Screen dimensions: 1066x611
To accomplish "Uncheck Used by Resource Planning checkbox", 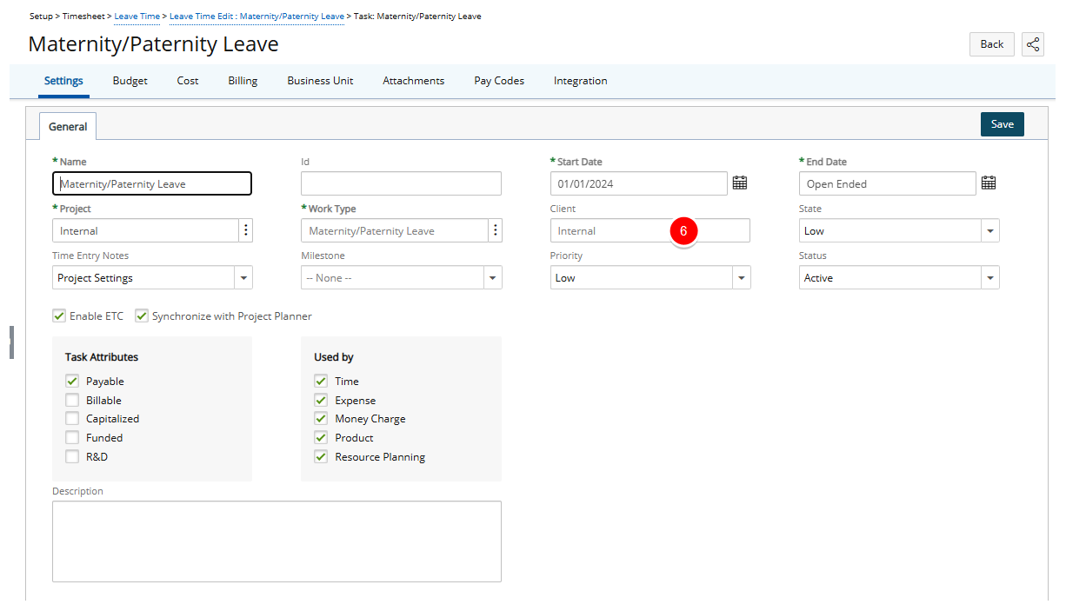I will (321, 456).
